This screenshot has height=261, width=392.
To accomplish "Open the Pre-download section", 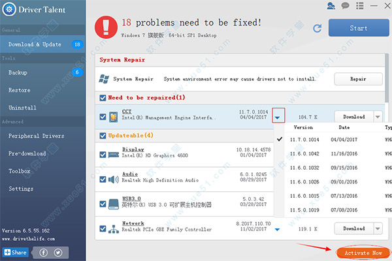I will pyautogui.click(x=42, y=153).
